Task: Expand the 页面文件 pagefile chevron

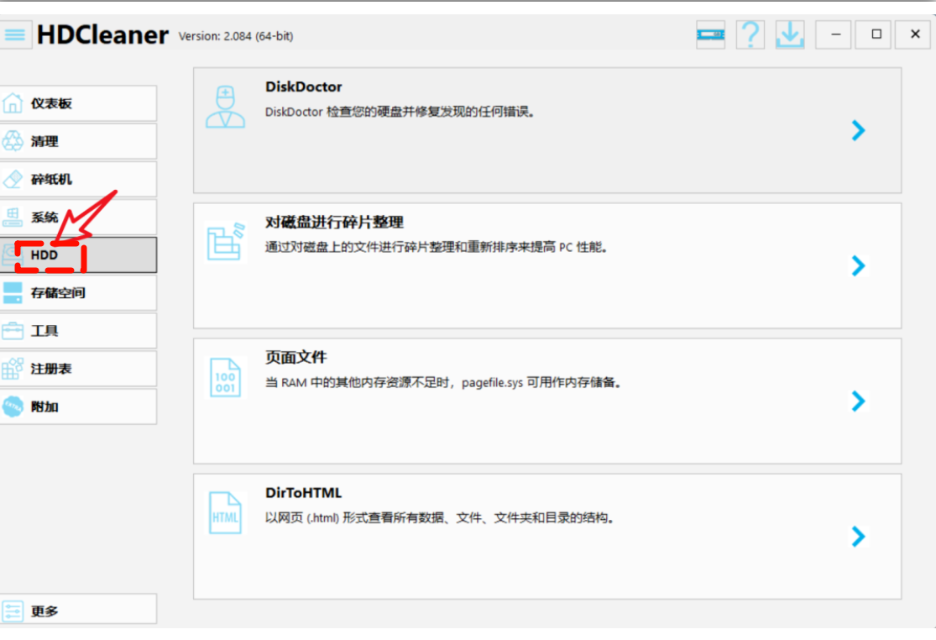Action: pos(858,401)
